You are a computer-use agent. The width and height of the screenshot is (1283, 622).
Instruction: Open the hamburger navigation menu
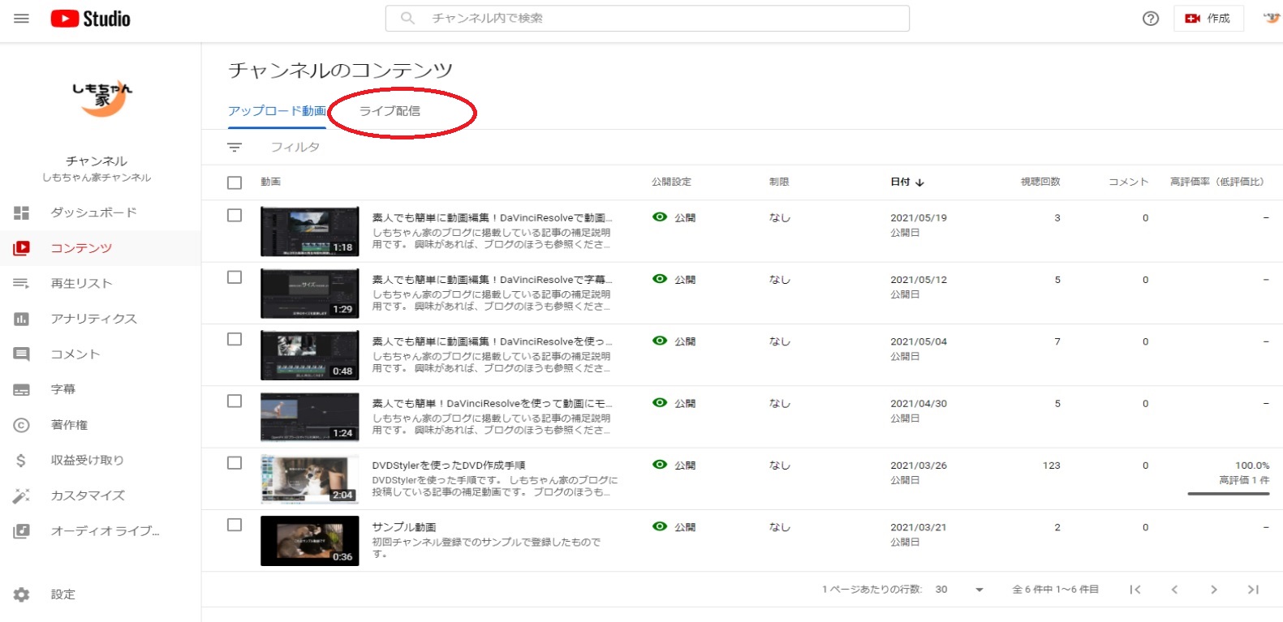[22, 19]
